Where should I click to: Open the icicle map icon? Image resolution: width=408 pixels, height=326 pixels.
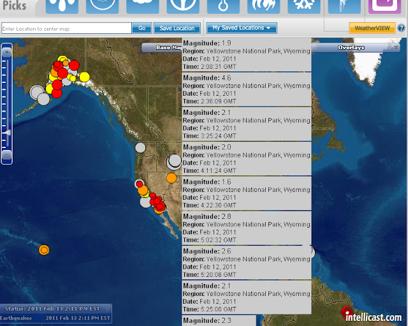[x=344, y=6]
